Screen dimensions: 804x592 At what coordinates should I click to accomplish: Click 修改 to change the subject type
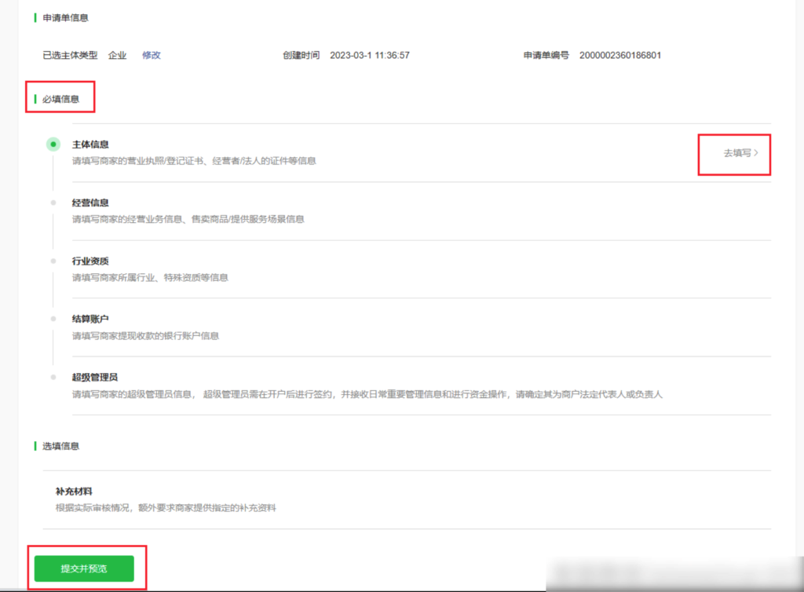click(x=151, y=56)
